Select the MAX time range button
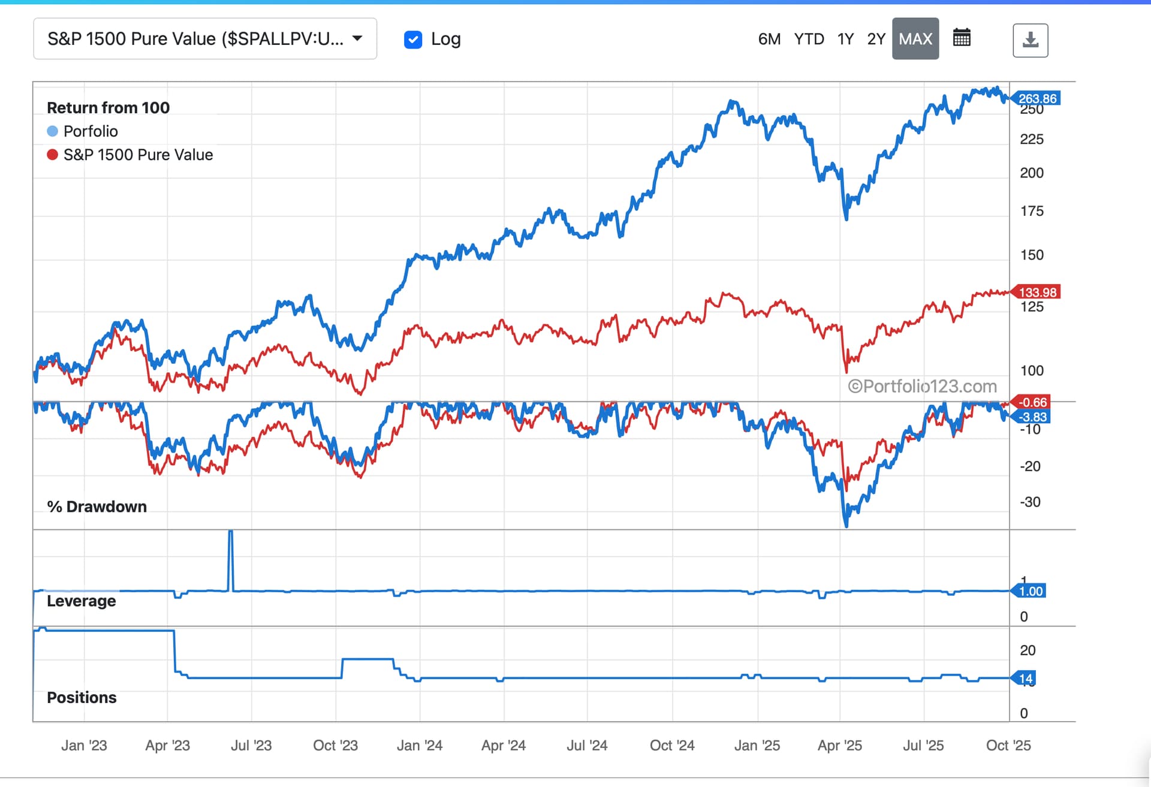This screenshot has width=1151, height=787. point(915,39)
